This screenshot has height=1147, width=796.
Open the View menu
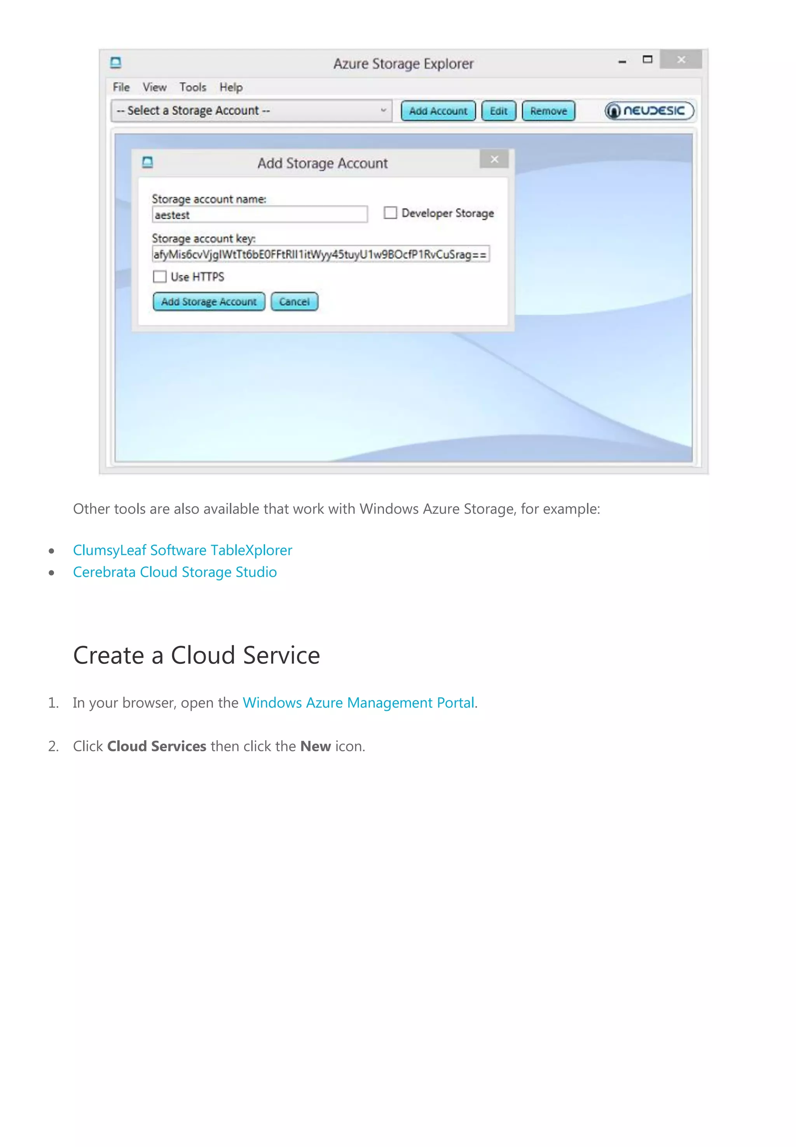(x=155, y=87)
